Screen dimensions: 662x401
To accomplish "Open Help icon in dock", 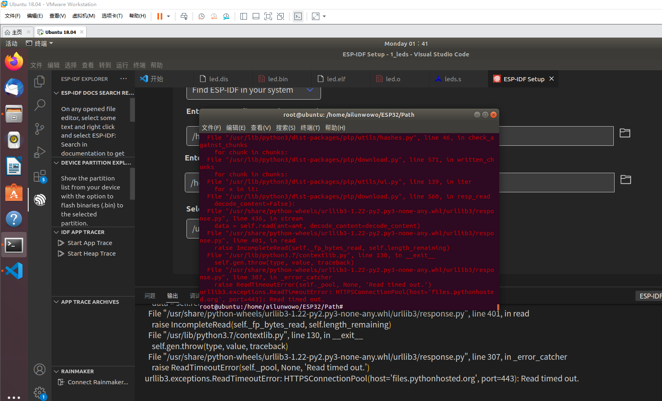I will pos(14,219).
